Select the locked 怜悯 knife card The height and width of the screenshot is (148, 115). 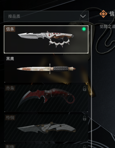coord(46,128)
